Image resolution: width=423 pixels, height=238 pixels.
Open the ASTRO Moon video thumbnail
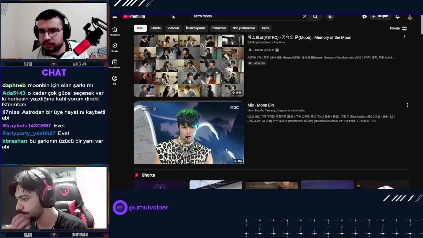pyautogui.click(x=189, y=65)
